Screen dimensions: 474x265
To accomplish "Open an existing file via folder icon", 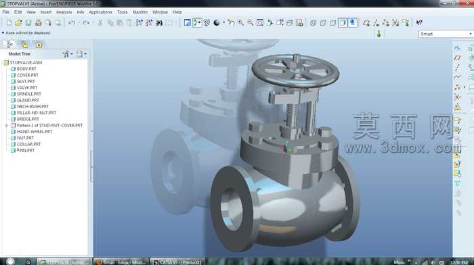I will [18, 22].
